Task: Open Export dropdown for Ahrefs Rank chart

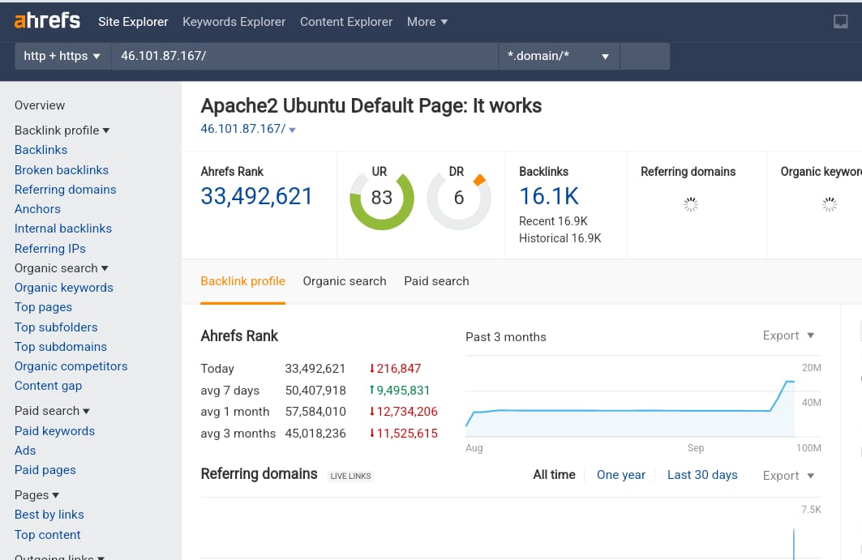Action: pyautogui.click(x=788, y=336)
